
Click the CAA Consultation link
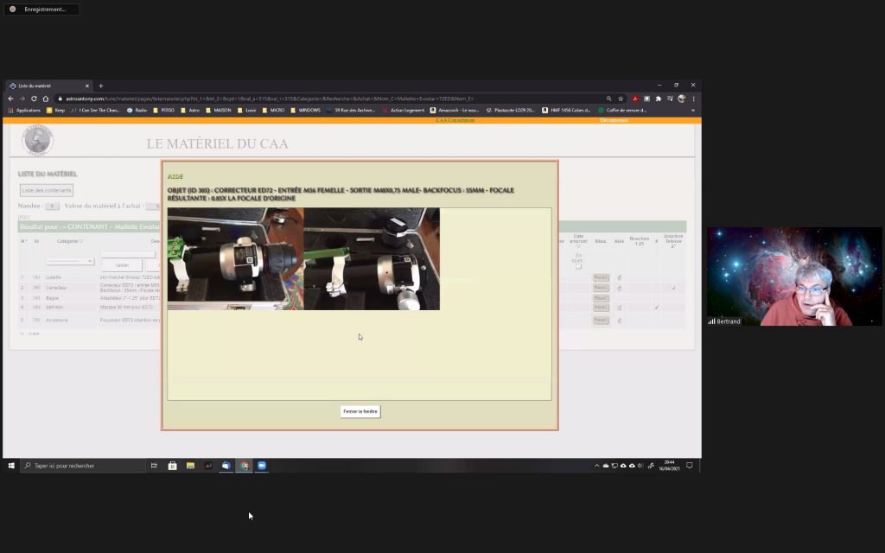tap(455, 121)
